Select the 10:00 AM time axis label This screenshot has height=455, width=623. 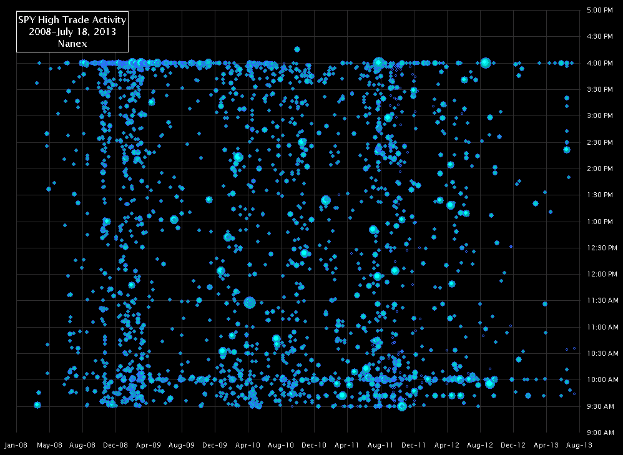[602, 380]
